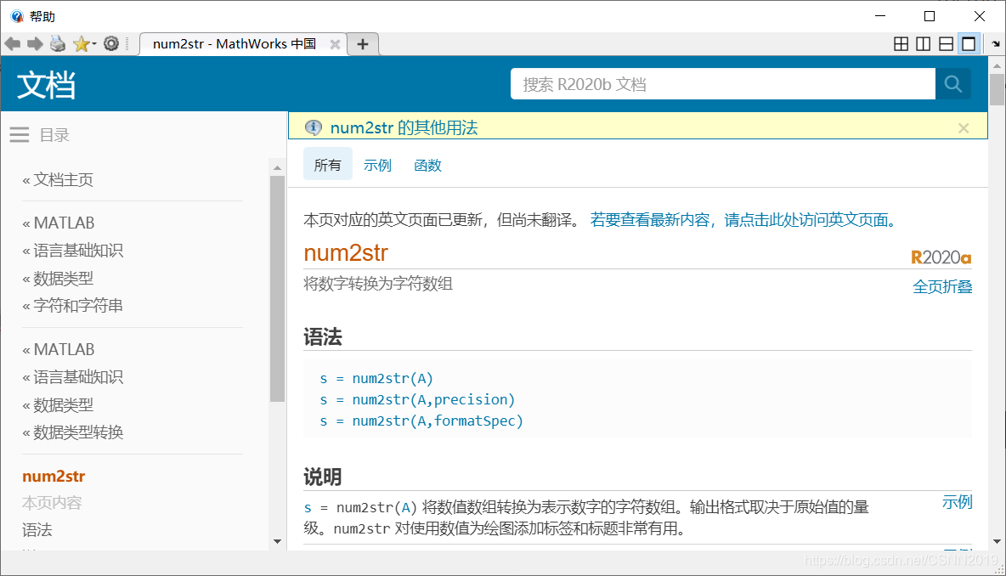Click the 帮助 window help icon
1006x576 pixels.
(17, 17)
